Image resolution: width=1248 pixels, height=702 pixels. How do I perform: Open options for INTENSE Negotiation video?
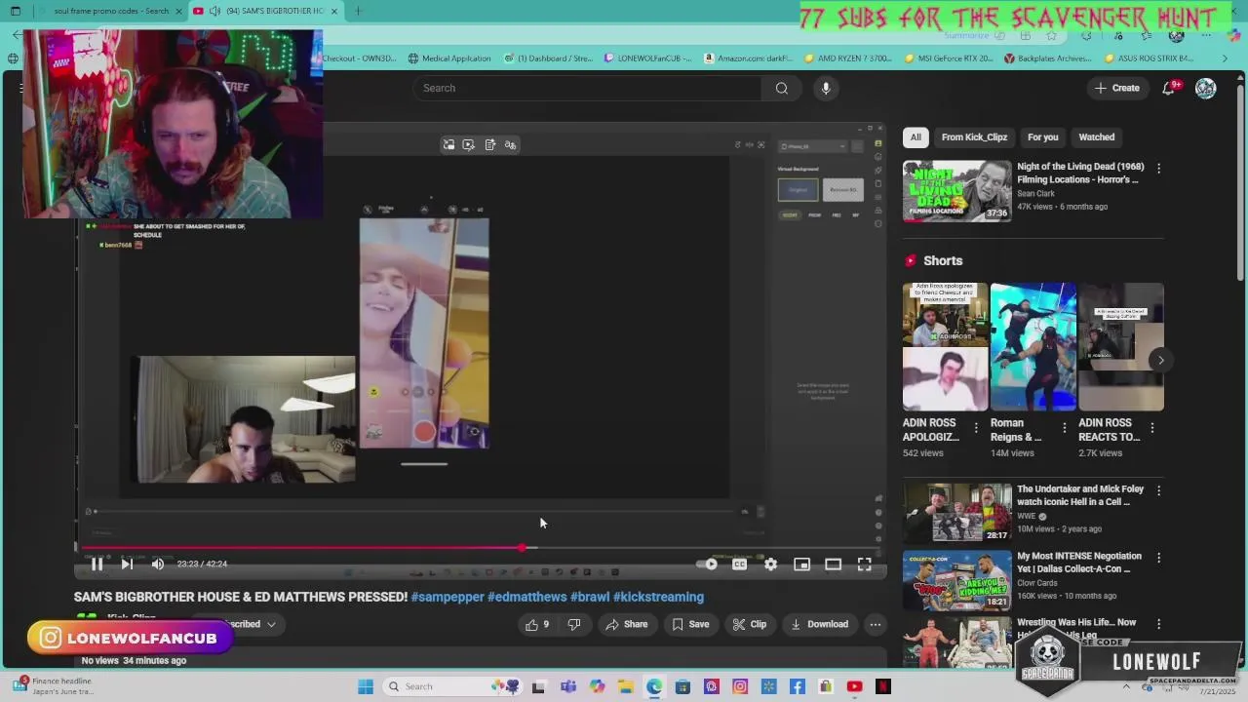pos(1158,558)
